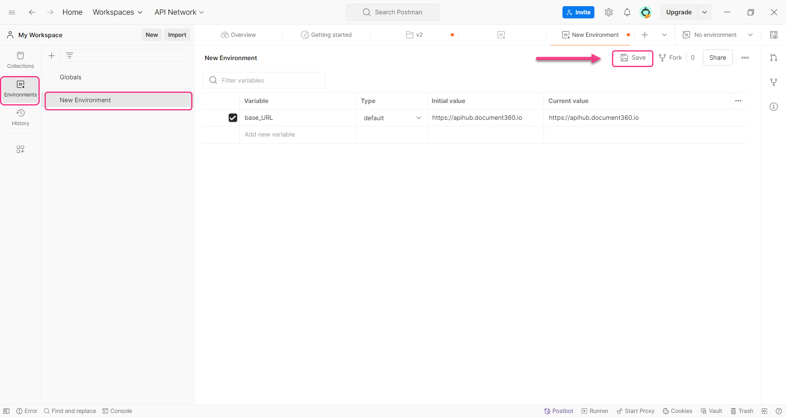Click the base_URL variable name
786x417 pixels.
(259, 118)
